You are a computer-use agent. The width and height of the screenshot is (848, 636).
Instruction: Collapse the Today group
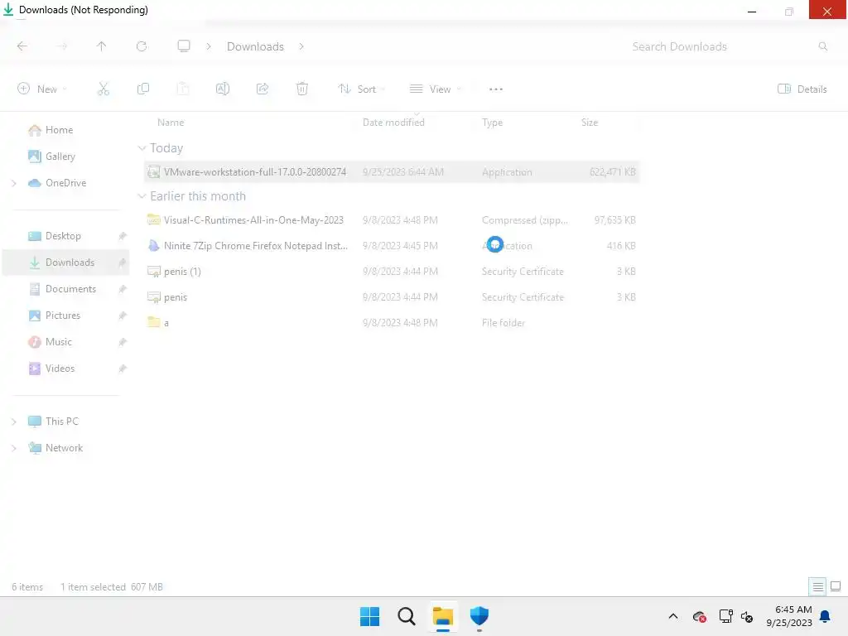click(x=142, y=148)
